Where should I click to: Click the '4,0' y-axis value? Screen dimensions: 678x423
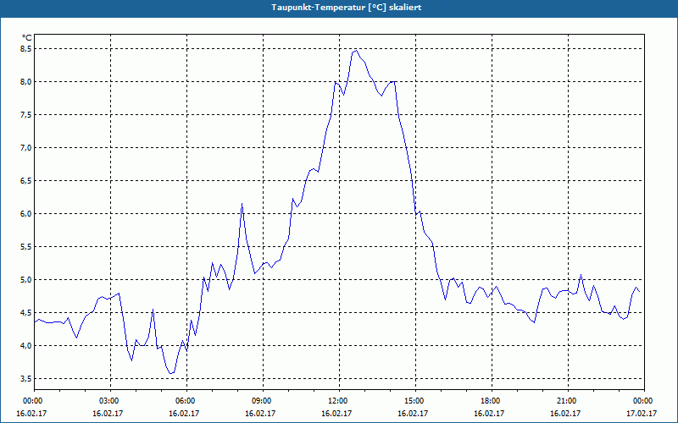(26, 346)
